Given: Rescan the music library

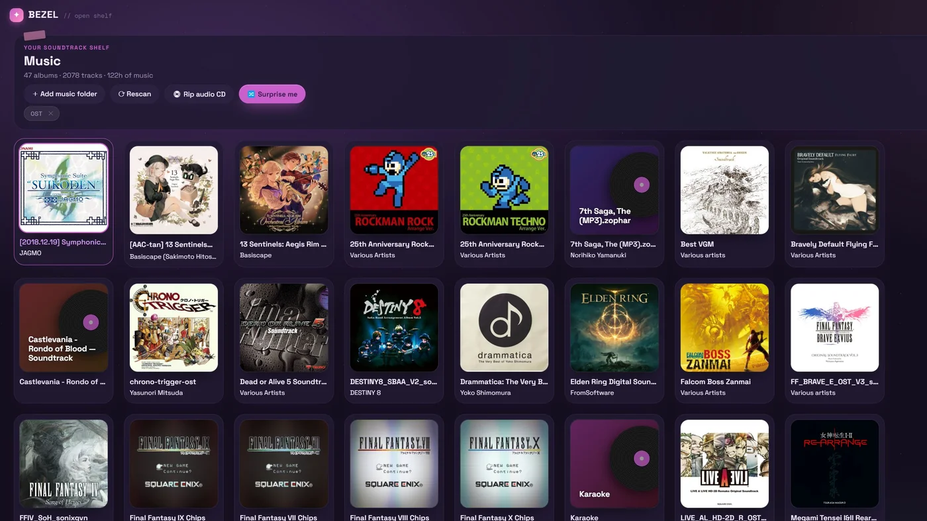Looking at the screenshot, I should point(134,94).
